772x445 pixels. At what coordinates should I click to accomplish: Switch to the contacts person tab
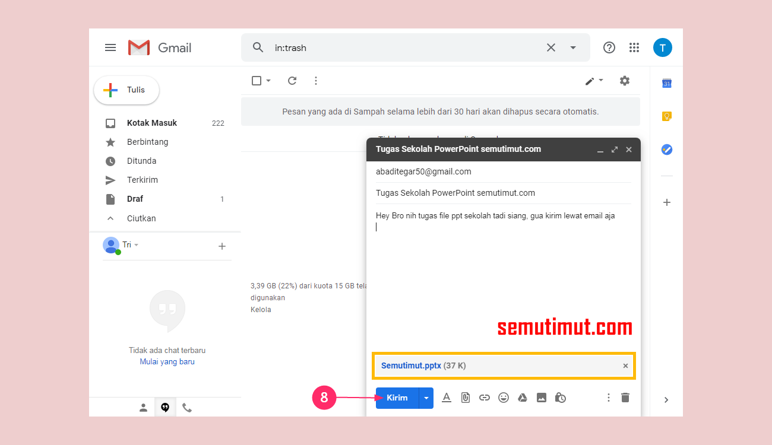coord(143,408)
